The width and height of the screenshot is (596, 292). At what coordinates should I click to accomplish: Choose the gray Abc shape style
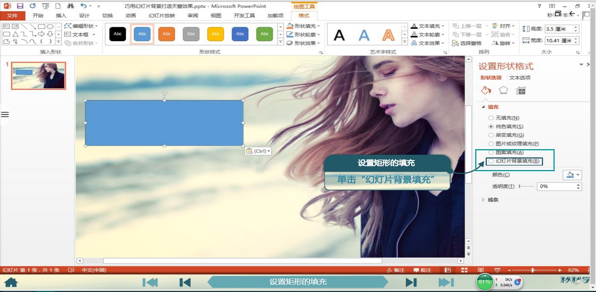pyautogui.click(x=191, y=34)
